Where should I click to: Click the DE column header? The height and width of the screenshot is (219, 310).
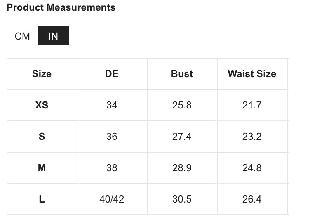tap(112, 74)
